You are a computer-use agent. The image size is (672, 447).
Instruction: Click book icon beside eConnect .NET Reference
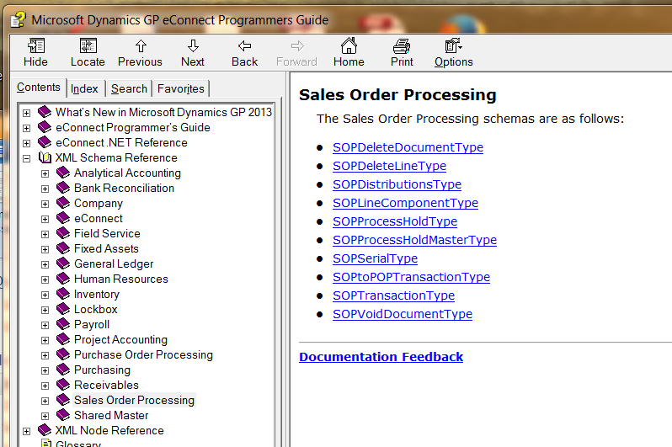[45, 142]
